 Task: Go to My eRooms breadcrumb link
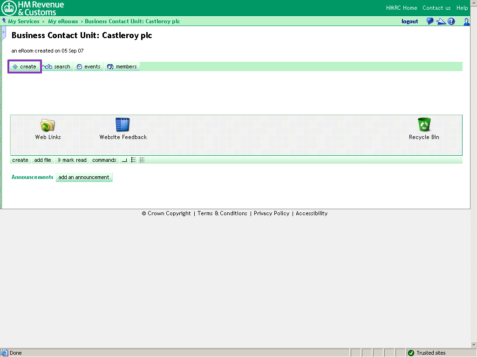63,21
